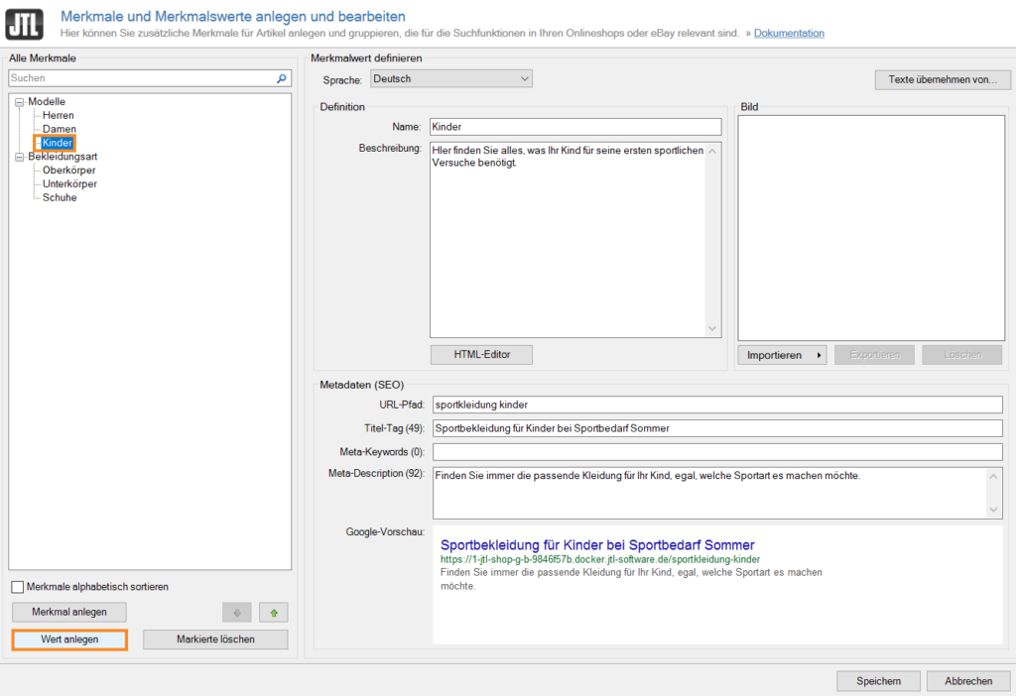Collapse the Modelle tree node
This screenshot has height=696, width=1016.
click(20, 102)
